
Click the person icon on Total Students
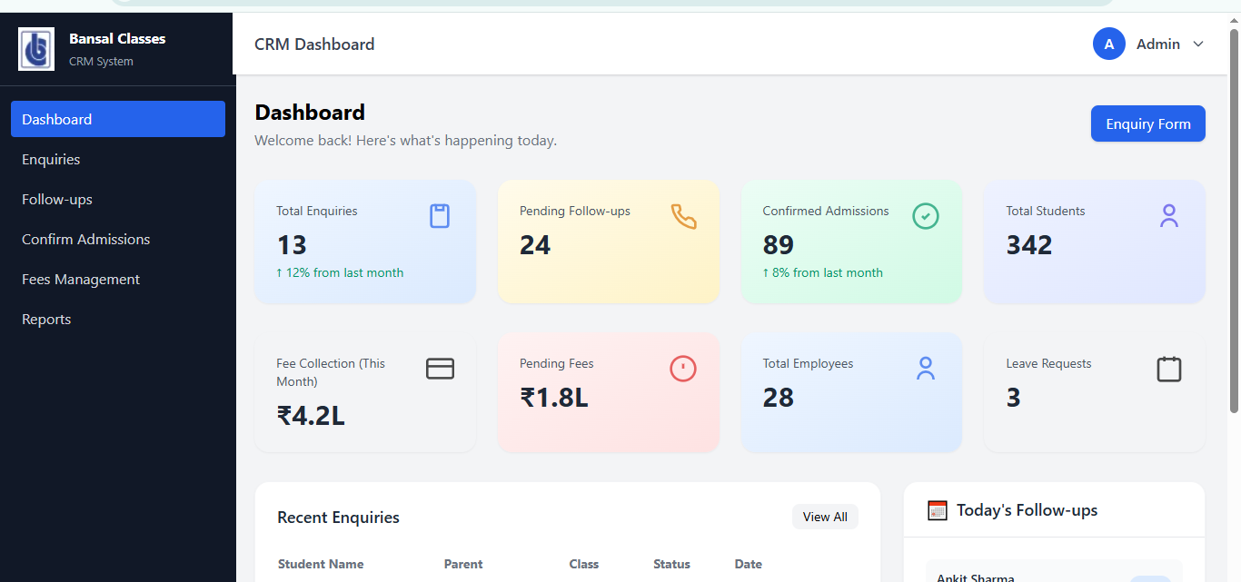[x=1169, y=216]
